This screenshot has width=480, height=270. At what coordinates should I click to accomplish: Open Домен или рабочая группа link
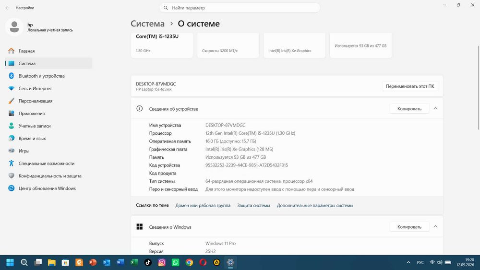point(203,205)
